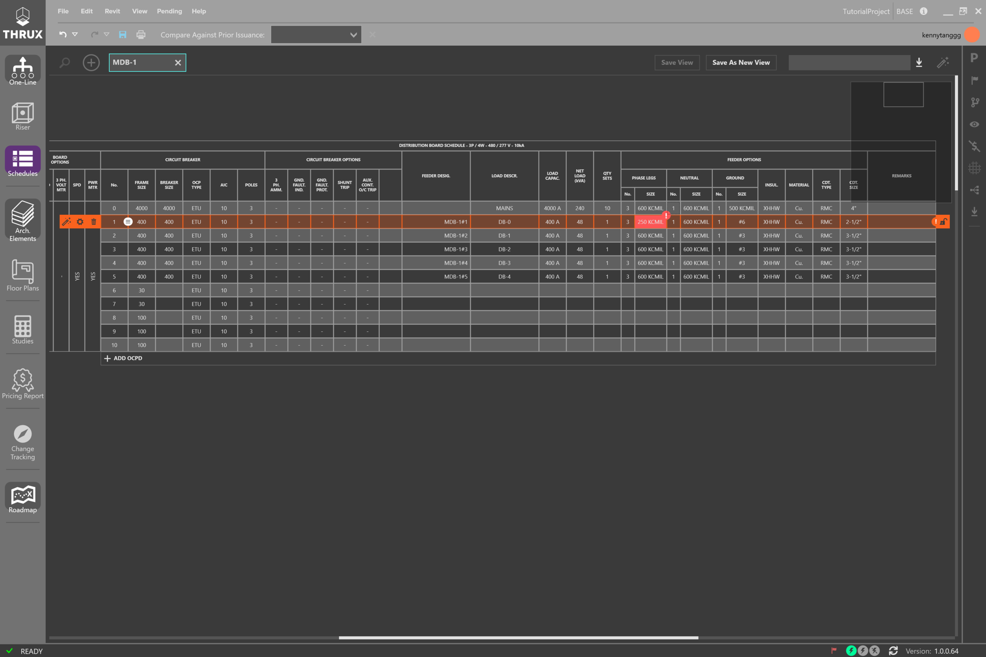This screenshot has height=657, width=986.
Task: Open the One-Line diagram view
Action: point(22,71)
